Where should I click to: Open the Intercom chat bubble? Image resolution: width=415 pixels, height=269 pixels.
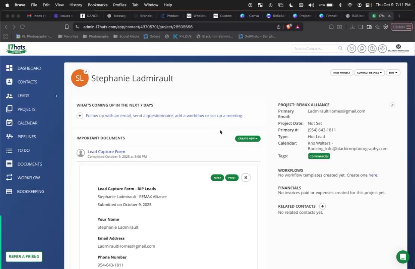(403, 257)
